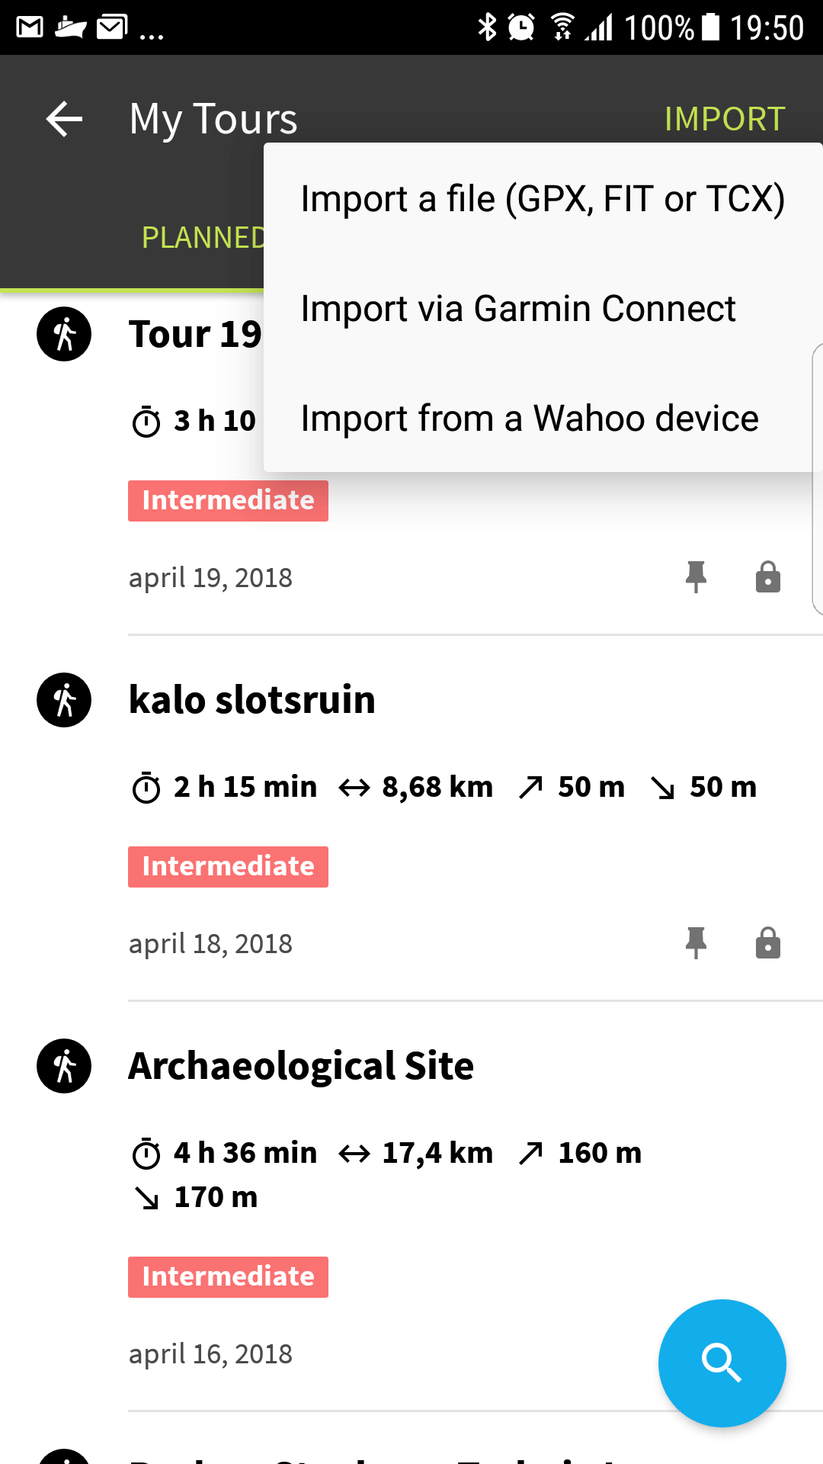Viewport: 823px width, 1464px height.
Task: Tap Intermediate badge on kalo slotsruin
Action: click(228, 867)
